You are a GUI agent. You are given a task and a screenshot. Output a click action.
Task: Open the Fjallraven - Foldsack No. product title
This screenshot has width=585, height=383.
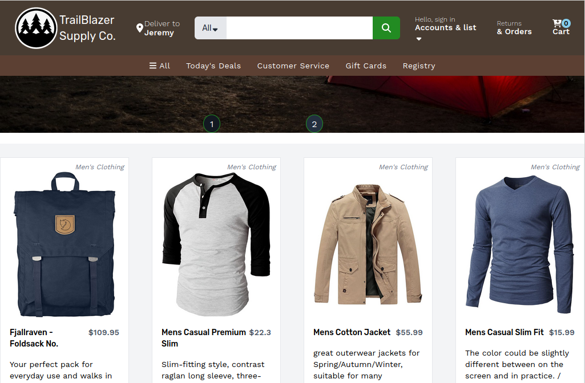[34, 338]
